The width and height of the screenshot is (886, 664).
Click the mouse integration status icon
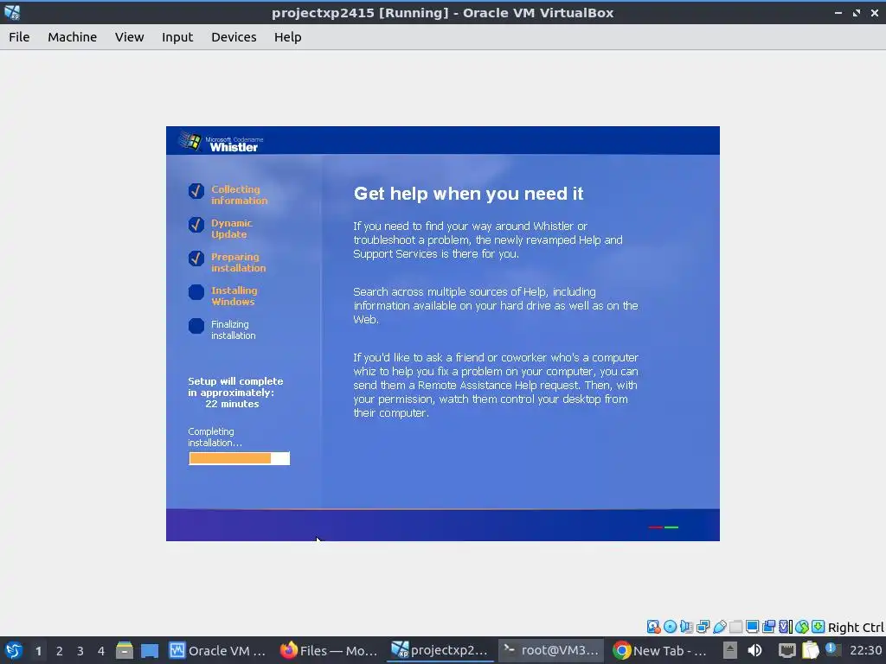click(802, 627)
